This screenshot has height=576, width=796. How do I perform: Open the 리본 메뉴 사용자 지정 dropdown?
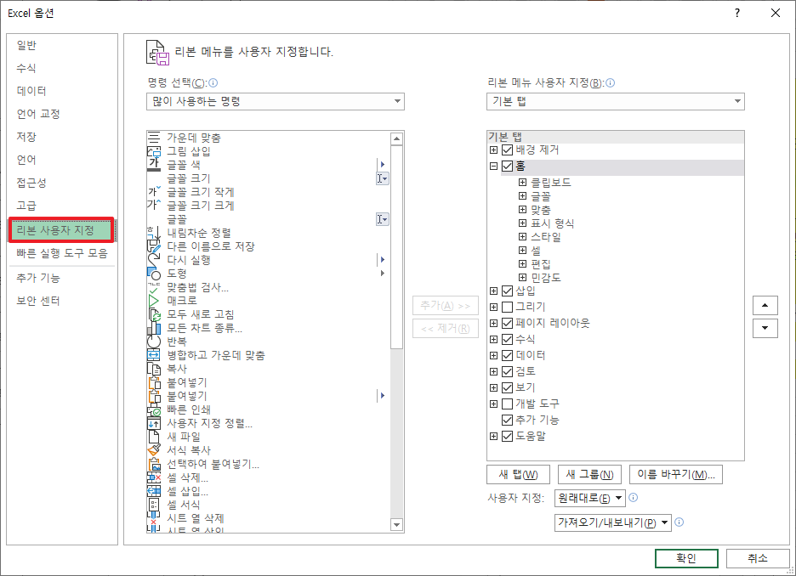(x=615, y=101)
